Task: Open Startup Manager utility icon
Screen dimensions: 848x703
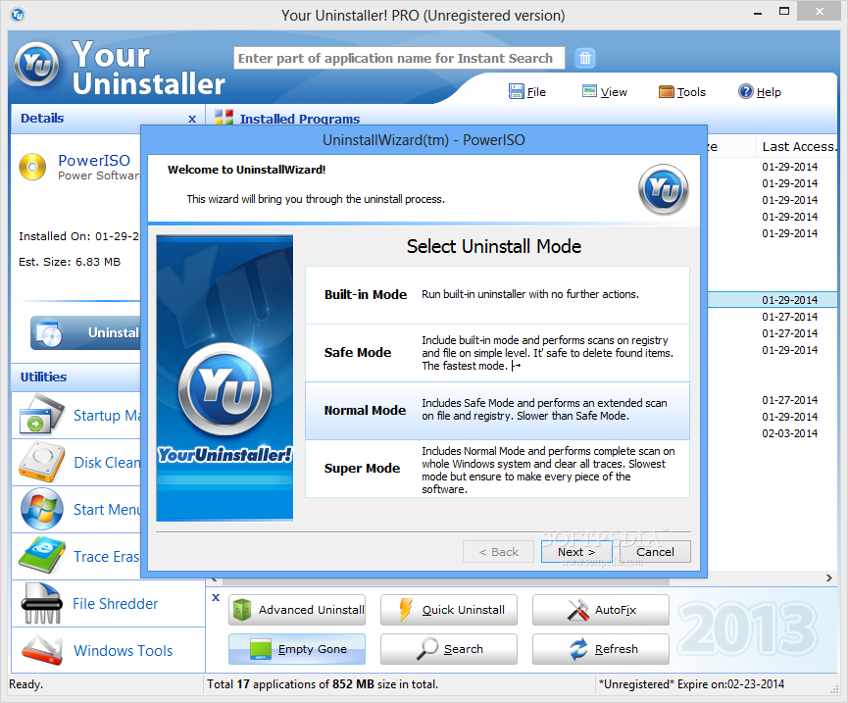Action: pos(41,415)
